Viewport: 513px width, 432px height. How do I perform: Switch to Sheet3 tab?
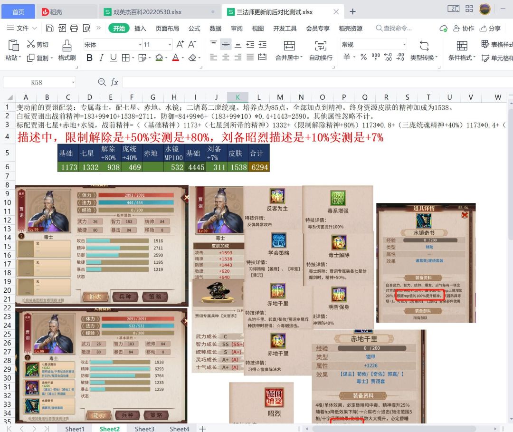coord(144,429)
